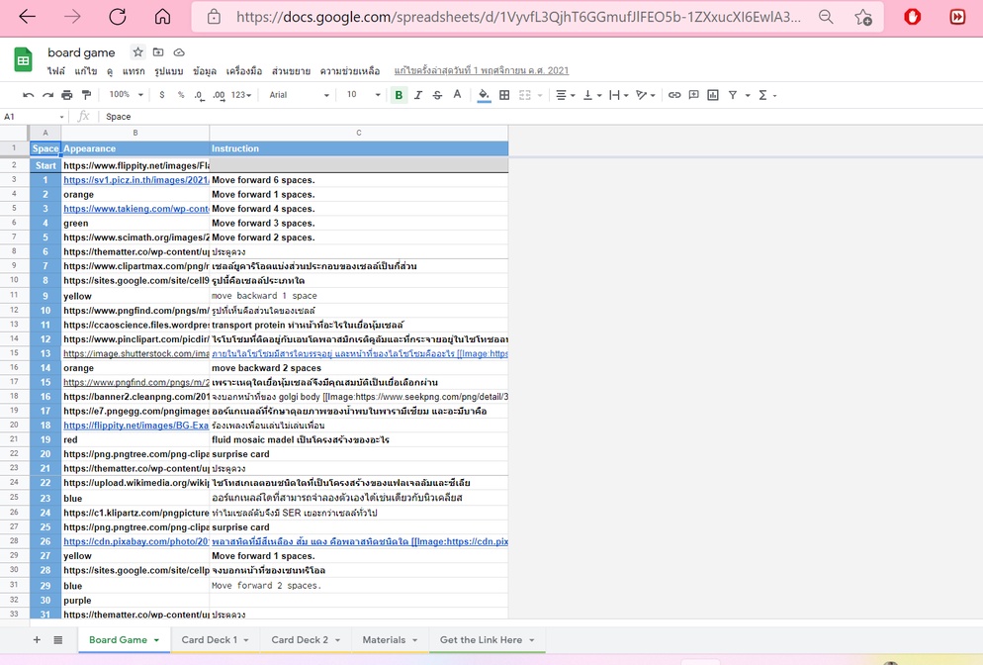Format as percent with percent icon
Screen dimensions: 983x665
(181, 95)
